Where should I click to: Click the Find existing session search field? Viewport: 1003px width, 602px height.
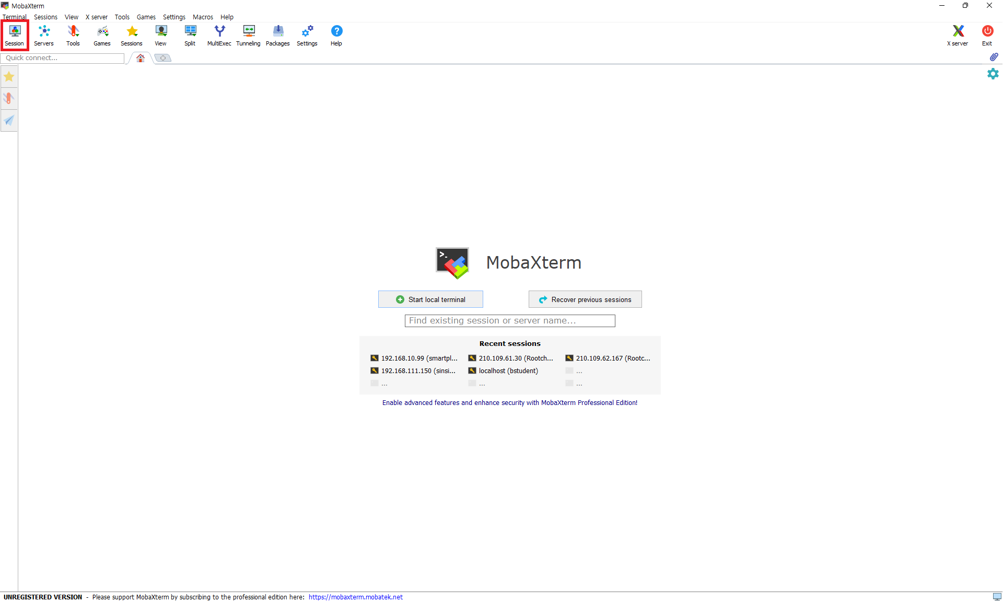(510, 321)
